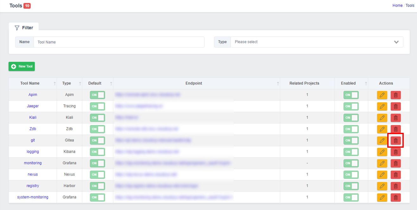Screen dimensions: 417x210
Task: Delete the Kiali tool using trash icon
Action: [396, 118]
